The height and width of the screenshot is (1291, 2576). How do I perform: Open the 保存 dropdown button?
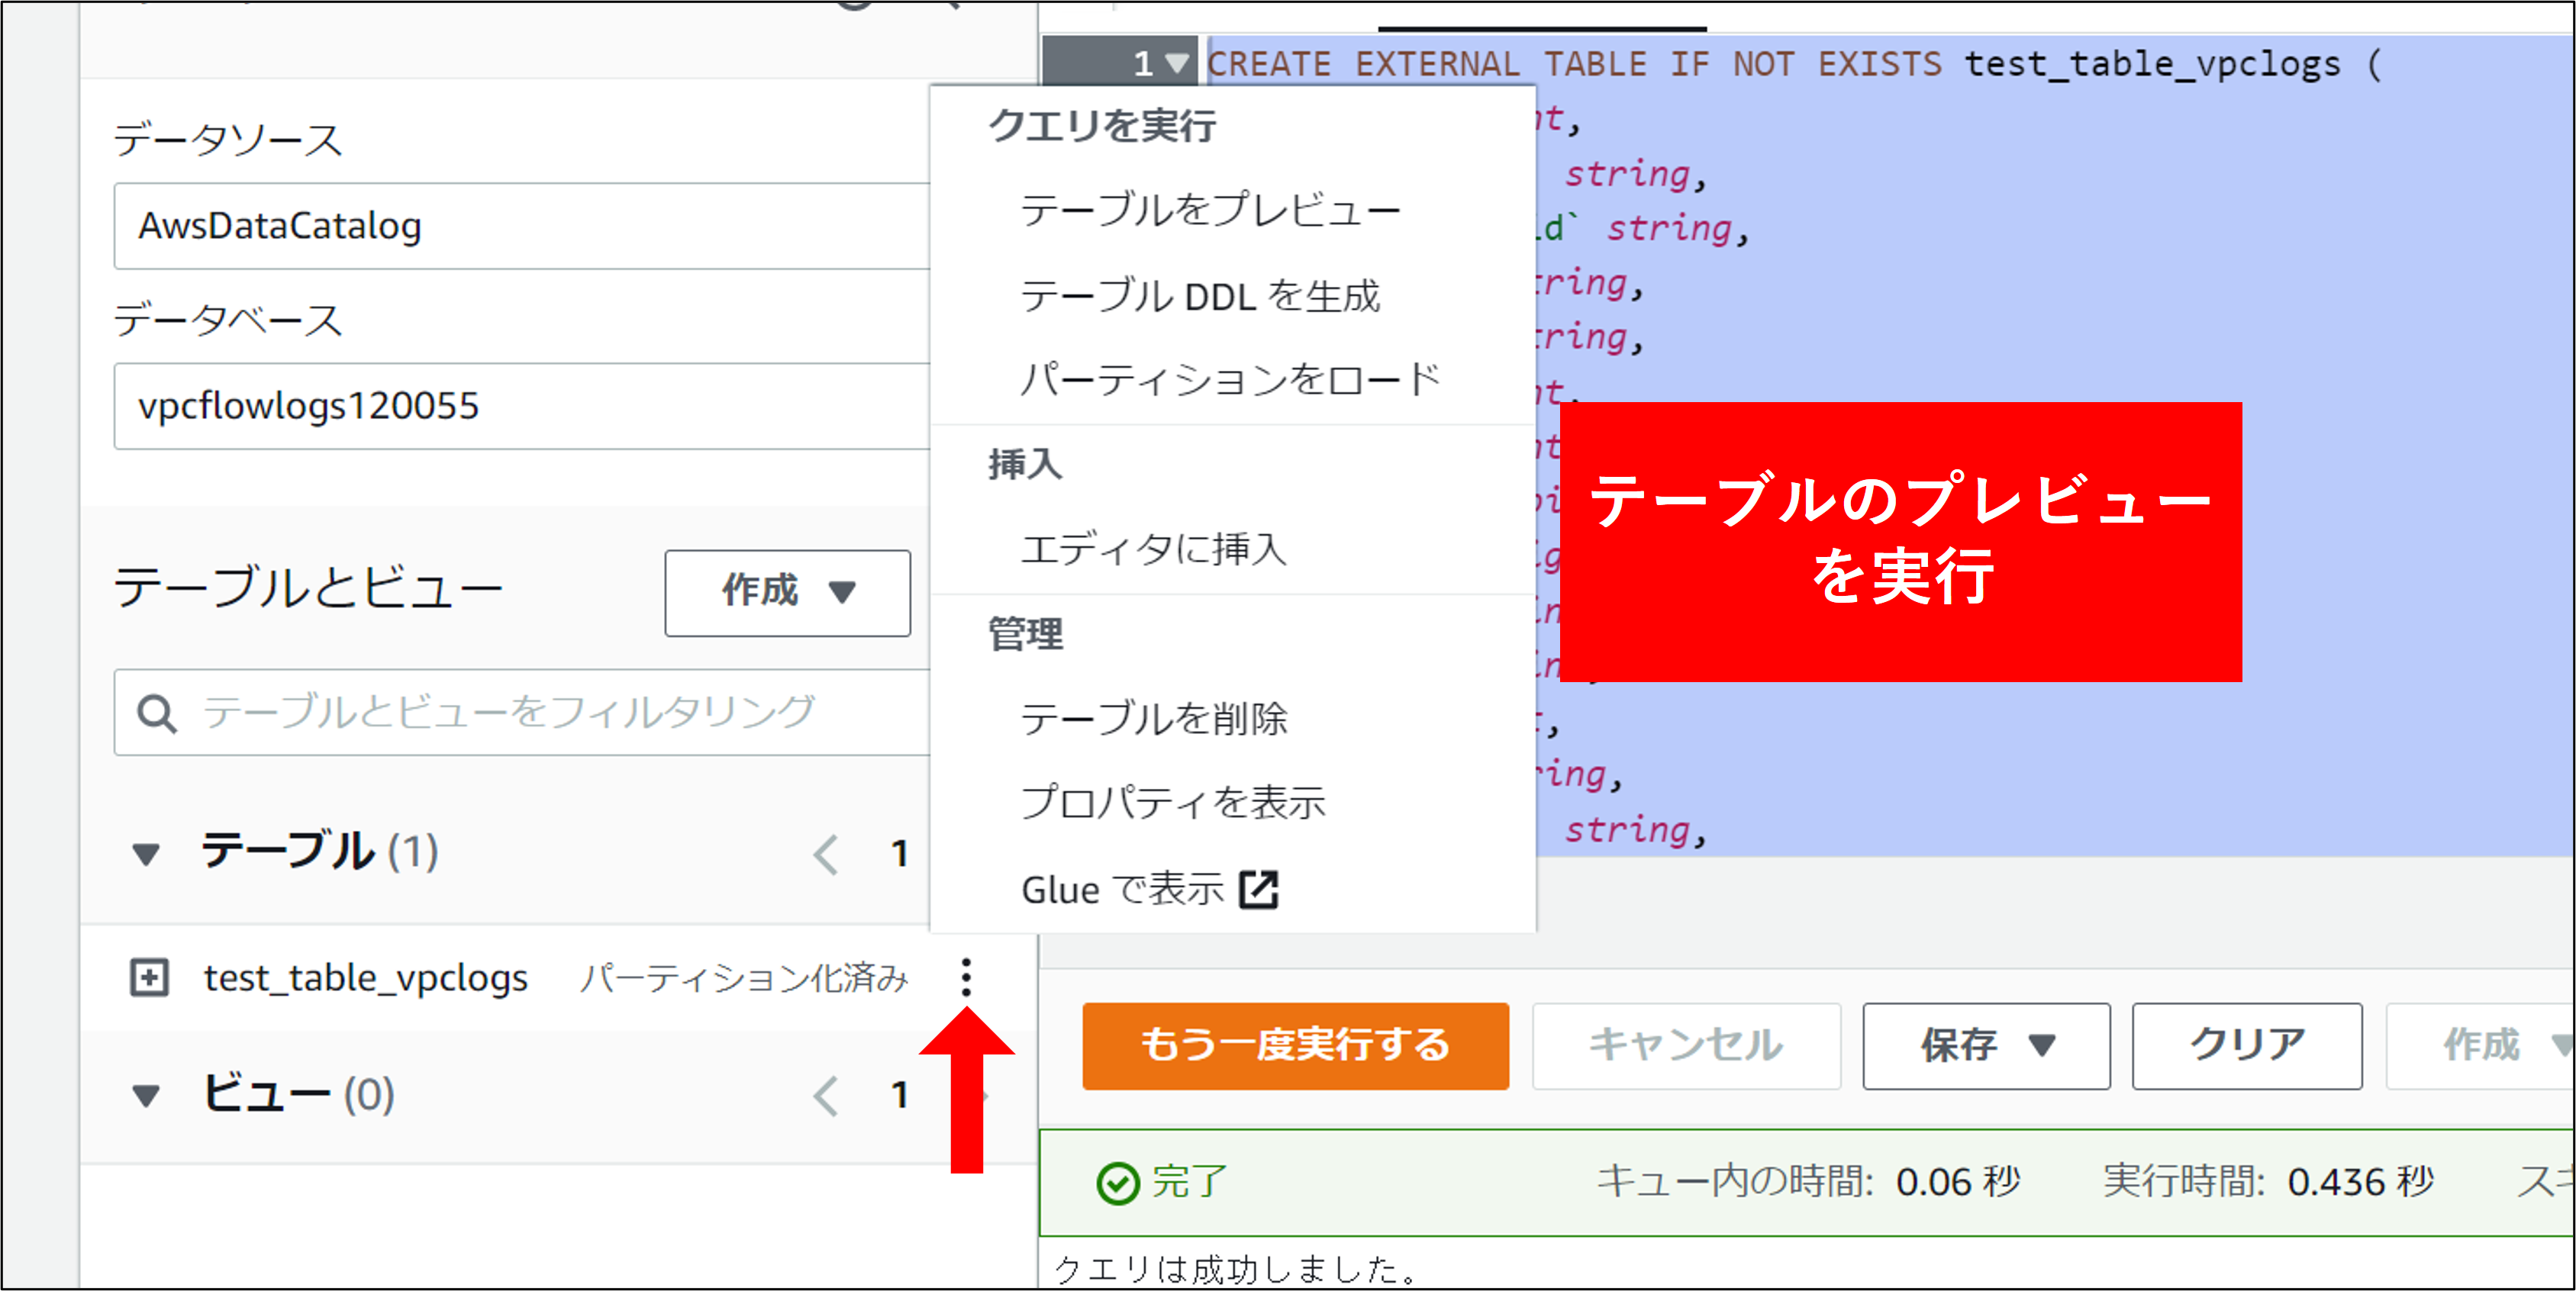(x=1985, y=1045)
